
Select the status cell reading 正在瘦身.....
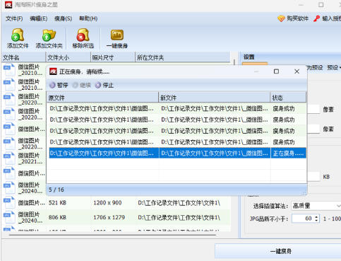click(x=288, y=153)
